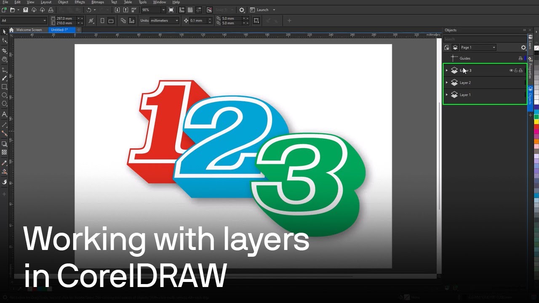Click the Guides color swatch in Objects

(525, 58)
